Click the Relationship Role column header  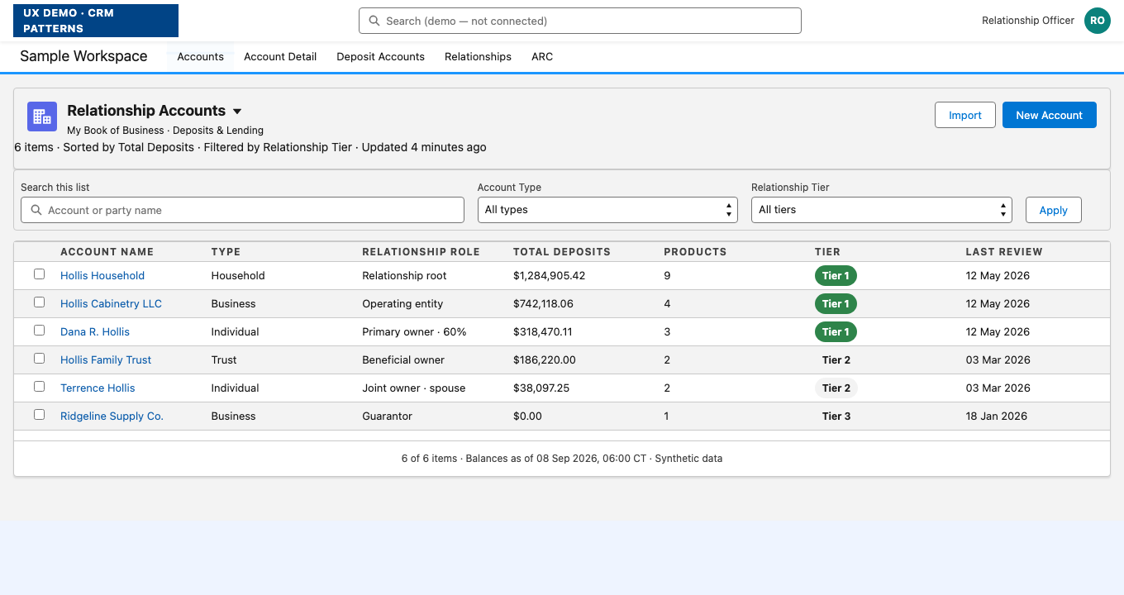click(421, 252)
